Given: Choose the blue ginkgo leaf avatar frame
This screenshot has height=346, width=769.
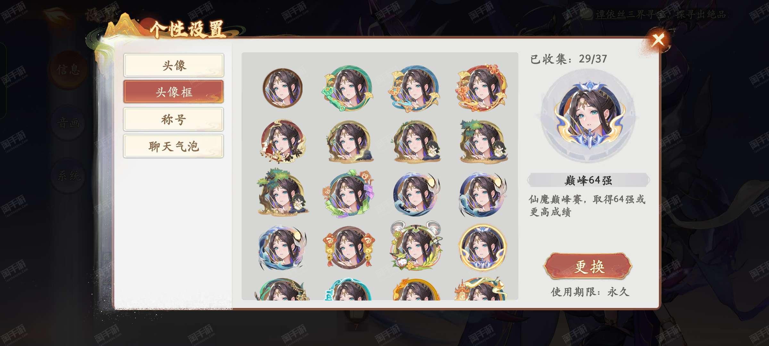Looking at the screenshot, I should click(x=415, y=88).
